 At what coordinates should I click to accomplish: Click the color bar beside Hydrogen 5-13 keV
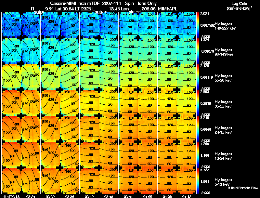pos(198,181)
